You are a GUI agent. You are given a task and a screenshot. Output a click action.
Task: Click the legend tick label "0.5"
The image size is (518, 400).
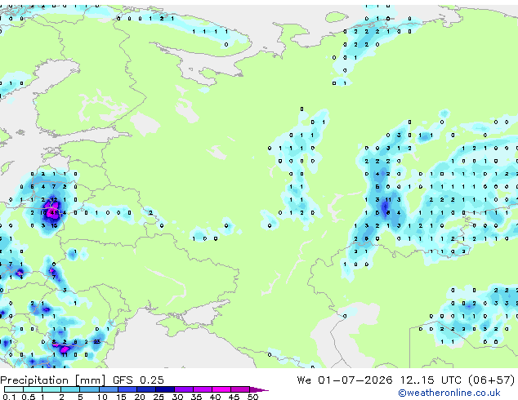pos(29,397)
